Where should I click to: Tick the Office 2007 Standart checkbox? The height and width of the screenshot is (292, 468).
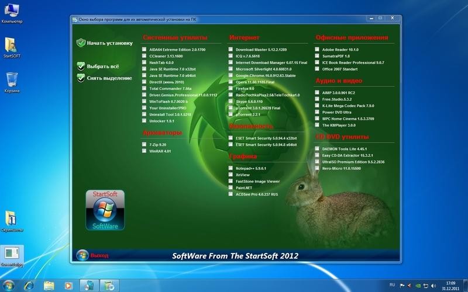317,68
